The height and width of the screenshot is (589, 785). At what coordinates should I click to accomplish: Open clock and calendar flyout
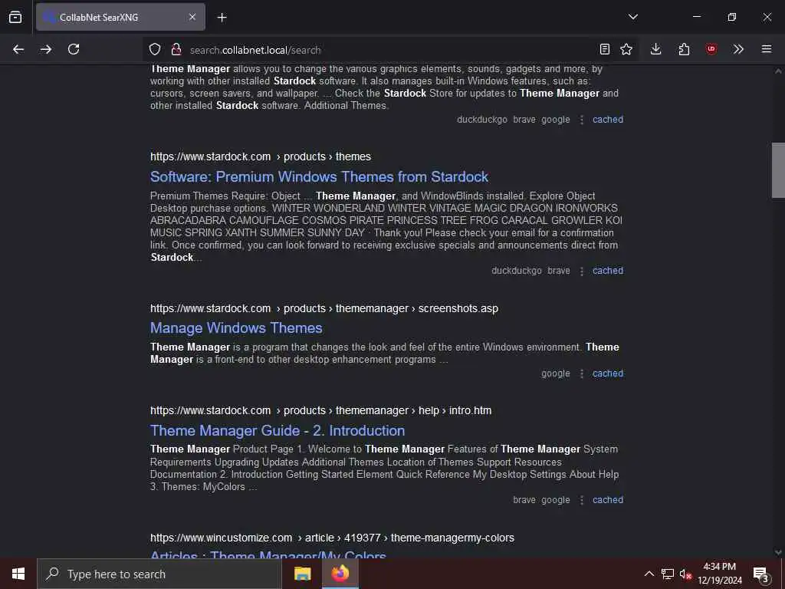[x=719, y=574]
